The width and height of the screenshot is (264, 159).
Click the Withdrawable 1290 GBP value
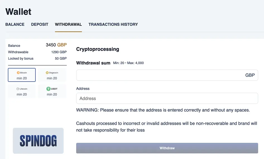click(x=59, y=52)
